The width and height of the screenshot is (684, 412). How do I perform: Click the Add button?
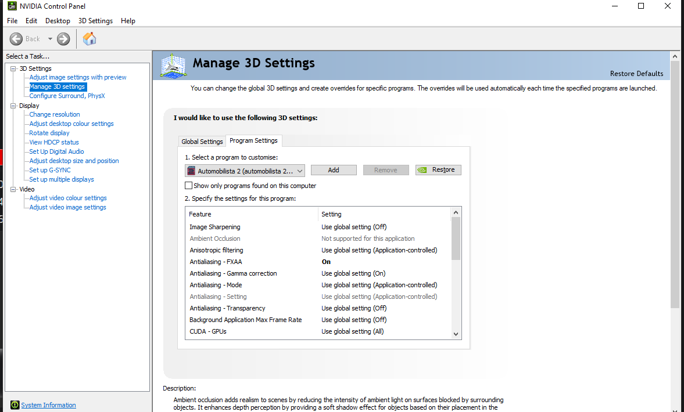tap(334, 170)
